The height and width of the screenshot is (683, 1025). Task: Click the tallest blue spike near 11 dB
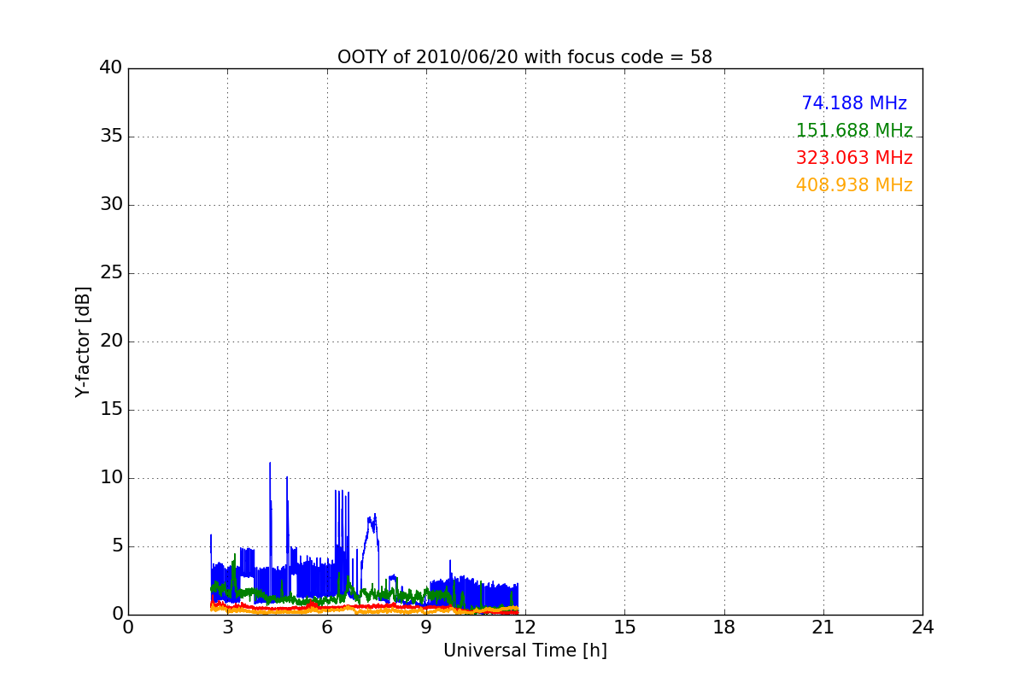(270, 465)
